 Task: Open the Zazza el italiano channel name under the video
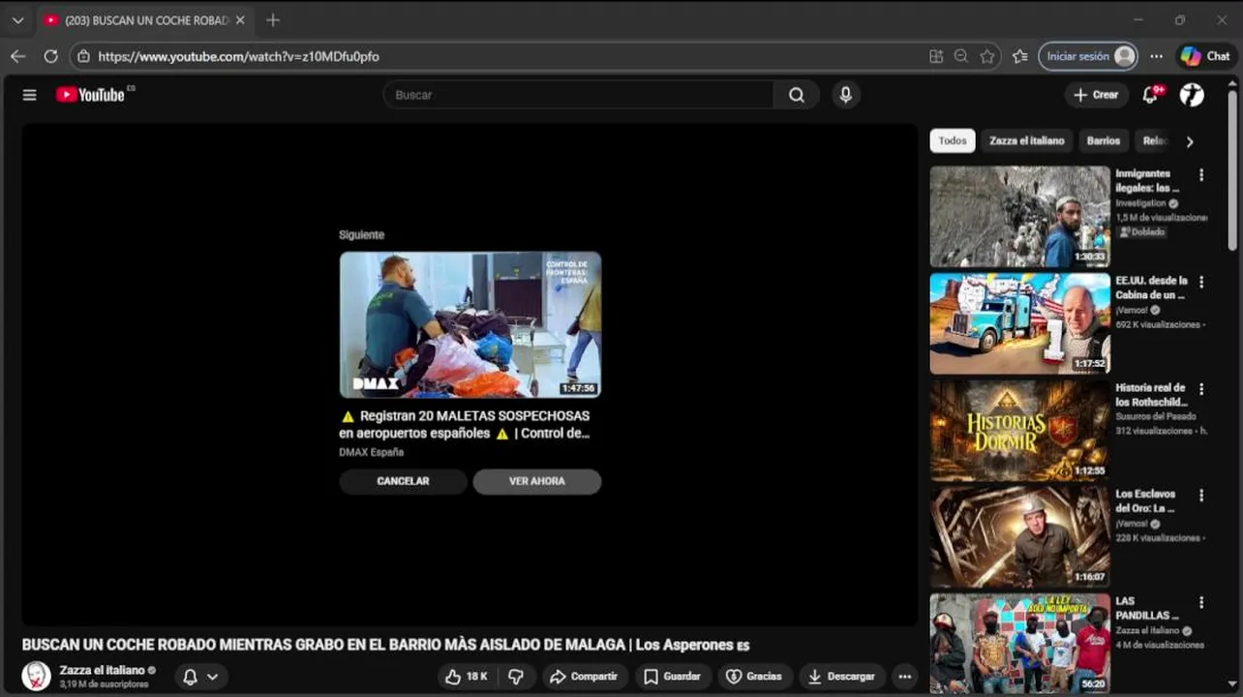point(102,670)
